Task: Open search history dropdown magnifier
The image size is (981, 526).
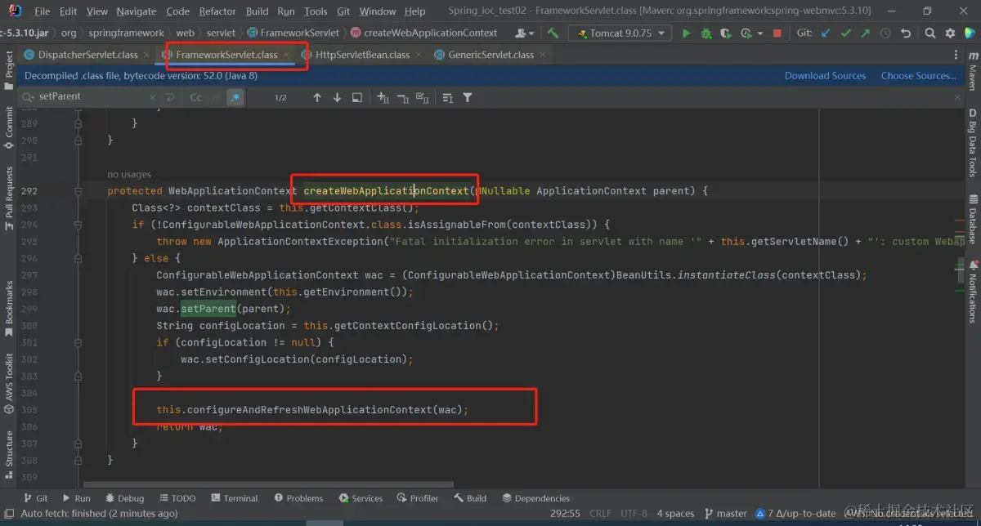Action: click(29, 96)
